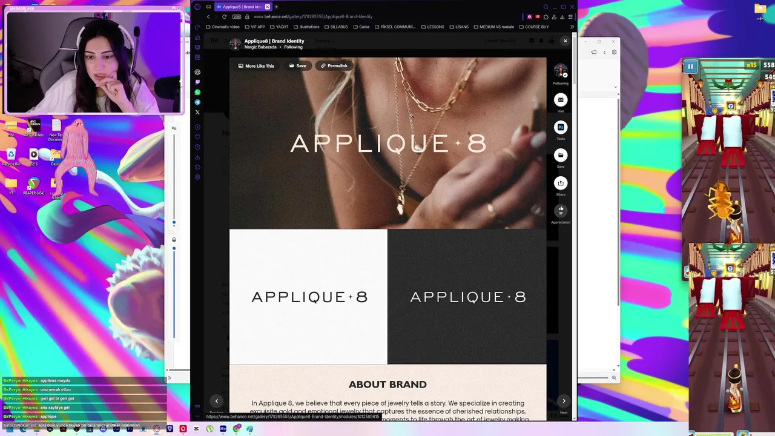Image resolution: width=775 pixels, height=436 pixels.
Task: Open REAPER (x64) desktop shortcut
Action: coord(34,187)
